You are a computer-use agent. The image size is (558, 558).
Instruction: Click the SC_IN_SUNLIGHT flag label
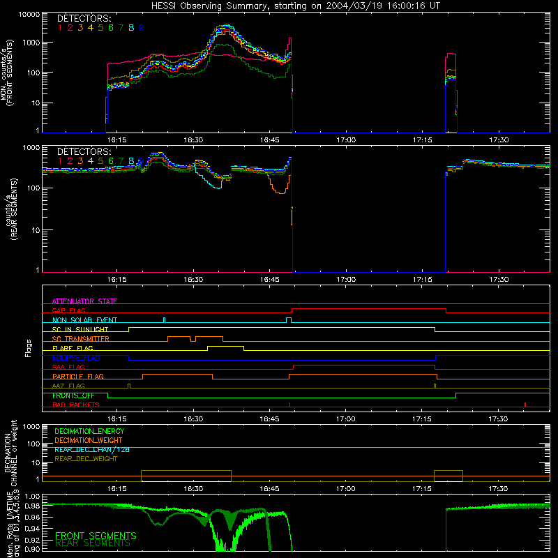pyautogui.click(x=80, y=329)
